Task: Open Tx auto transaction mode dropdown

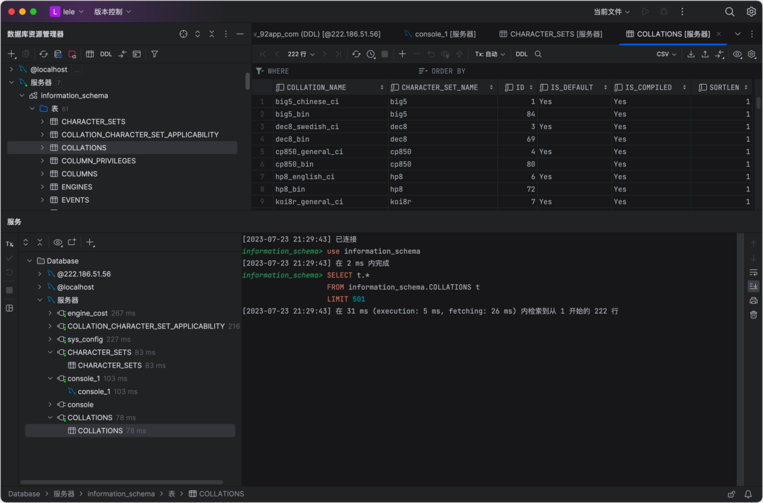Action: point(490,54)
